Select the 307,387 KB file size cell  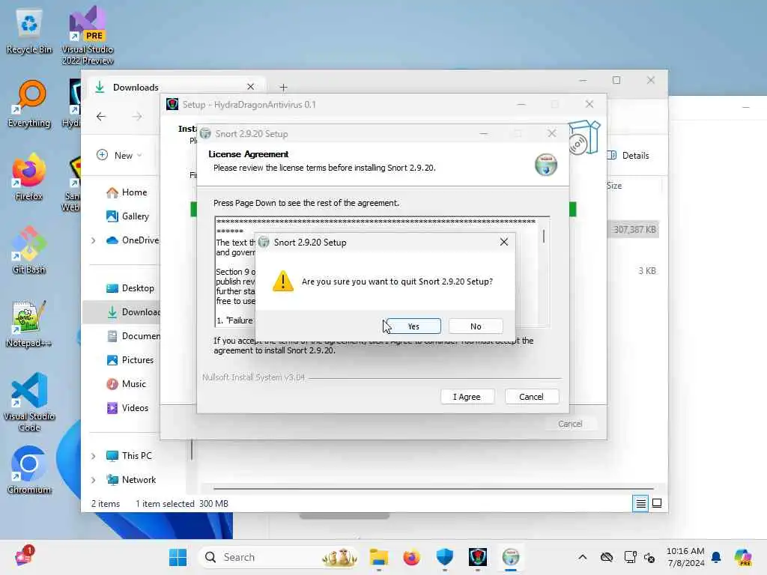pos(634,229)
